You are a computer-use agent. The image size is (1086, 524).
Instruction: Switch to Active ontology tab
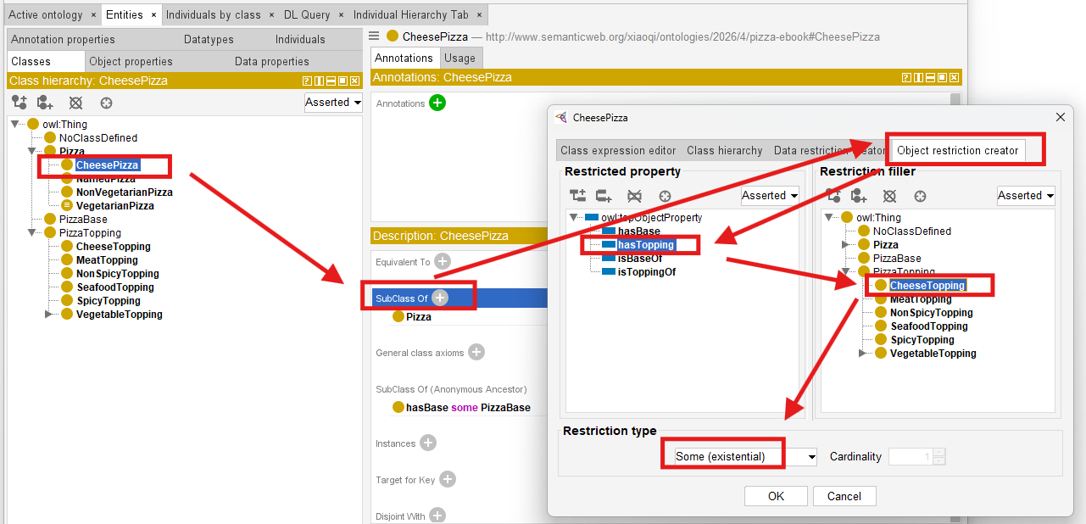pyautogui.click(x=46, y=15)
